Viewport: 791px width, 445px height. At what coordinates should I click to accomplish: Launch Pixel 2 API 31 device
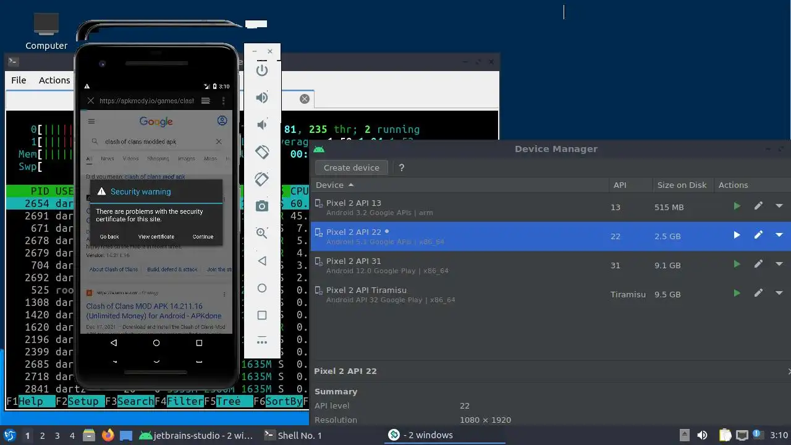click(x=737, y=265)
